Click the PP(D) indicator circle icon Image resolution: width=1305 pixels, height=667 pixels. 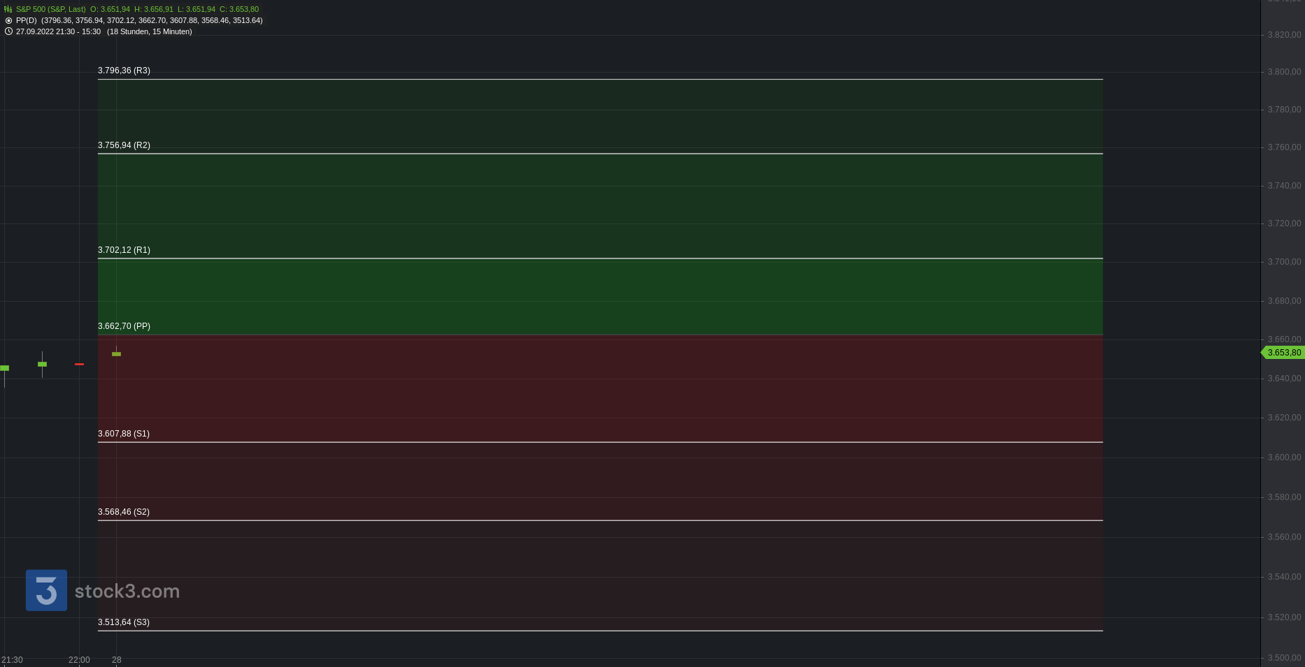pyautogui.click(x=8, y=20)
